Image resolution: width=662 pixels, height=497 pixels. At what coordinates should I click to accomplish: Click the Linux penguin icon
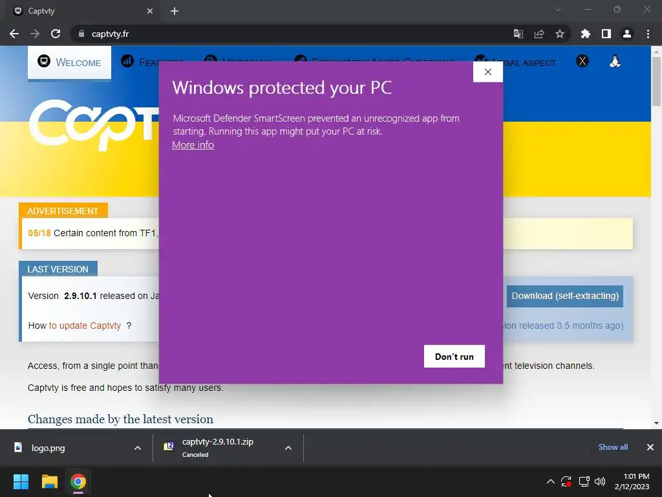(615, 61)
